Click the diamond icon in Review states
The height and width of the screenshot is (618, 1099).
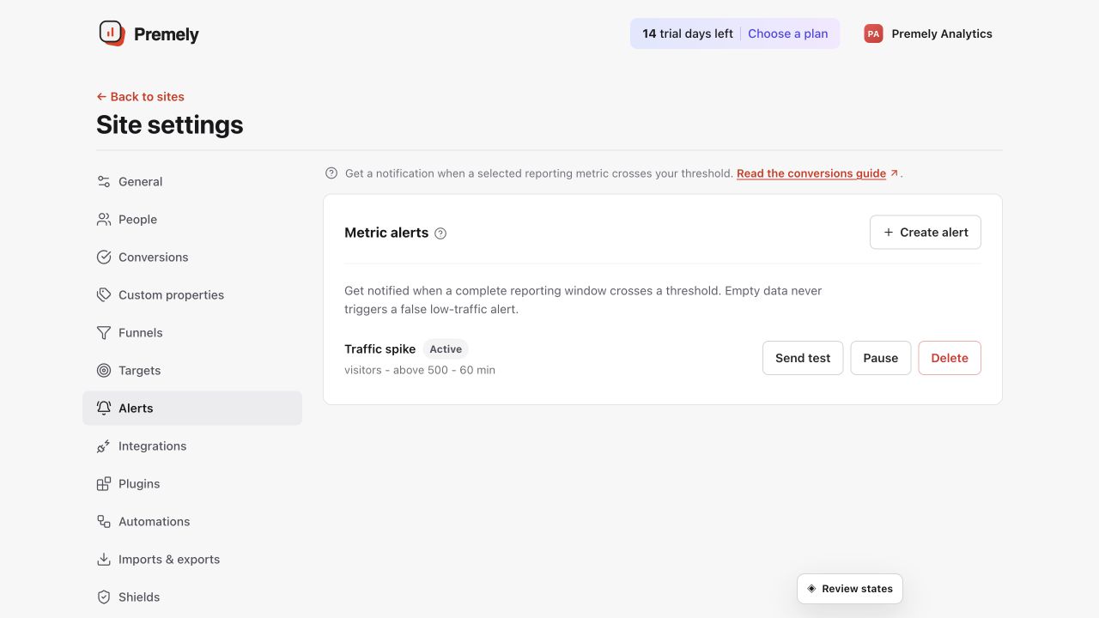(811, 589)
